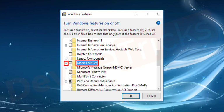Select the Microsoft Message Queue (MSMQ) Server item
This screenshot has height=112, width=224.
click(105, 67)
